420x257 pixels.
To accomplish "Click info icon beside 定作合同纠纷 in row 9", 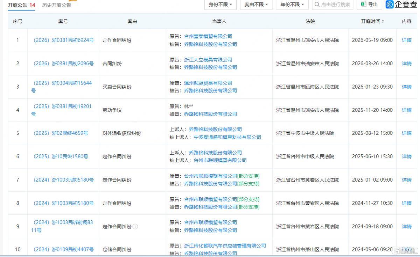I will (135, 227).
